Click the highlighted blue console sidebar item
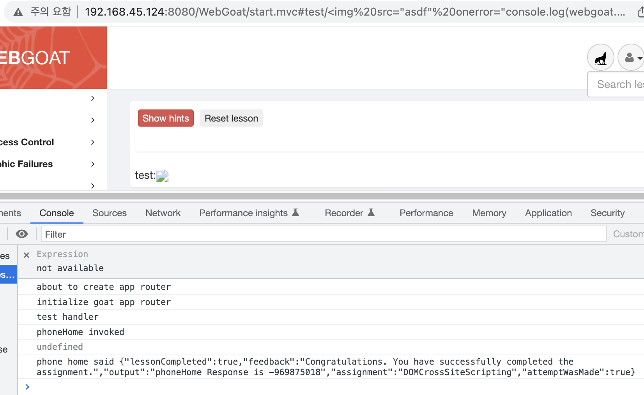This screenshot has width=644, height=395. 9,274
